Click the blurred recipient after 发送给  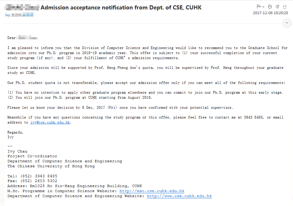[28, 15]
